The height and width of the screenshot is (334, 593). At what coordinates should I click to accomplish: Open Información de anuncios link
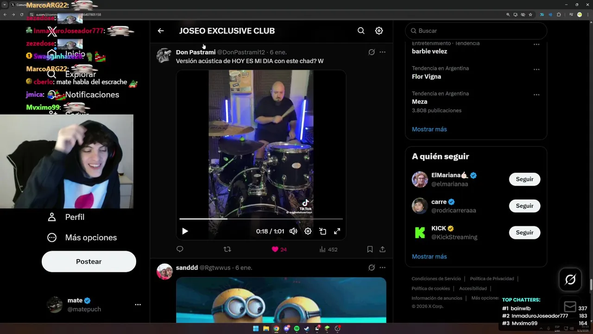[437, 298]
